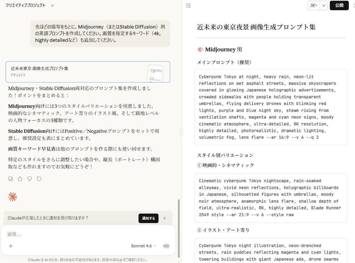This screenshot has width=355, height=263.
Task: Retry the Claude response
Action: point(39,178)
